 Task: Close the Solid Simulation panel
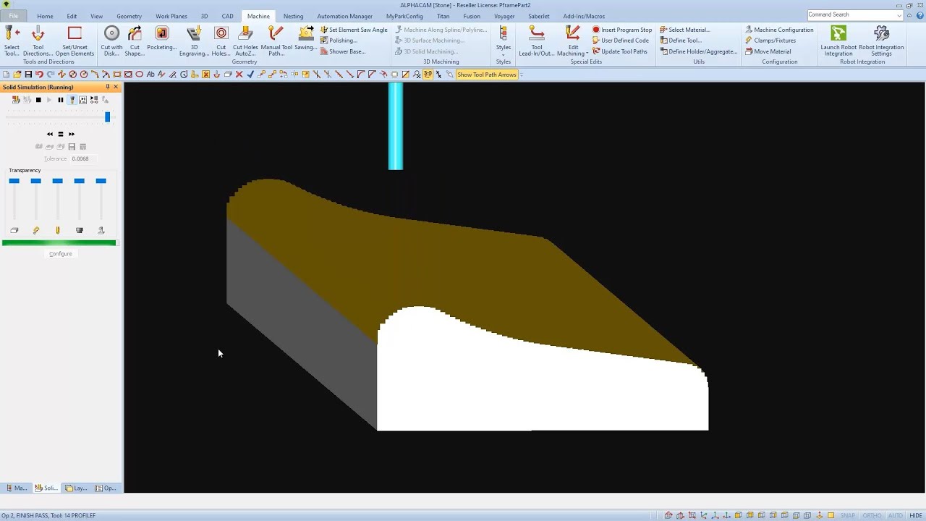click(x=116, y=87)
